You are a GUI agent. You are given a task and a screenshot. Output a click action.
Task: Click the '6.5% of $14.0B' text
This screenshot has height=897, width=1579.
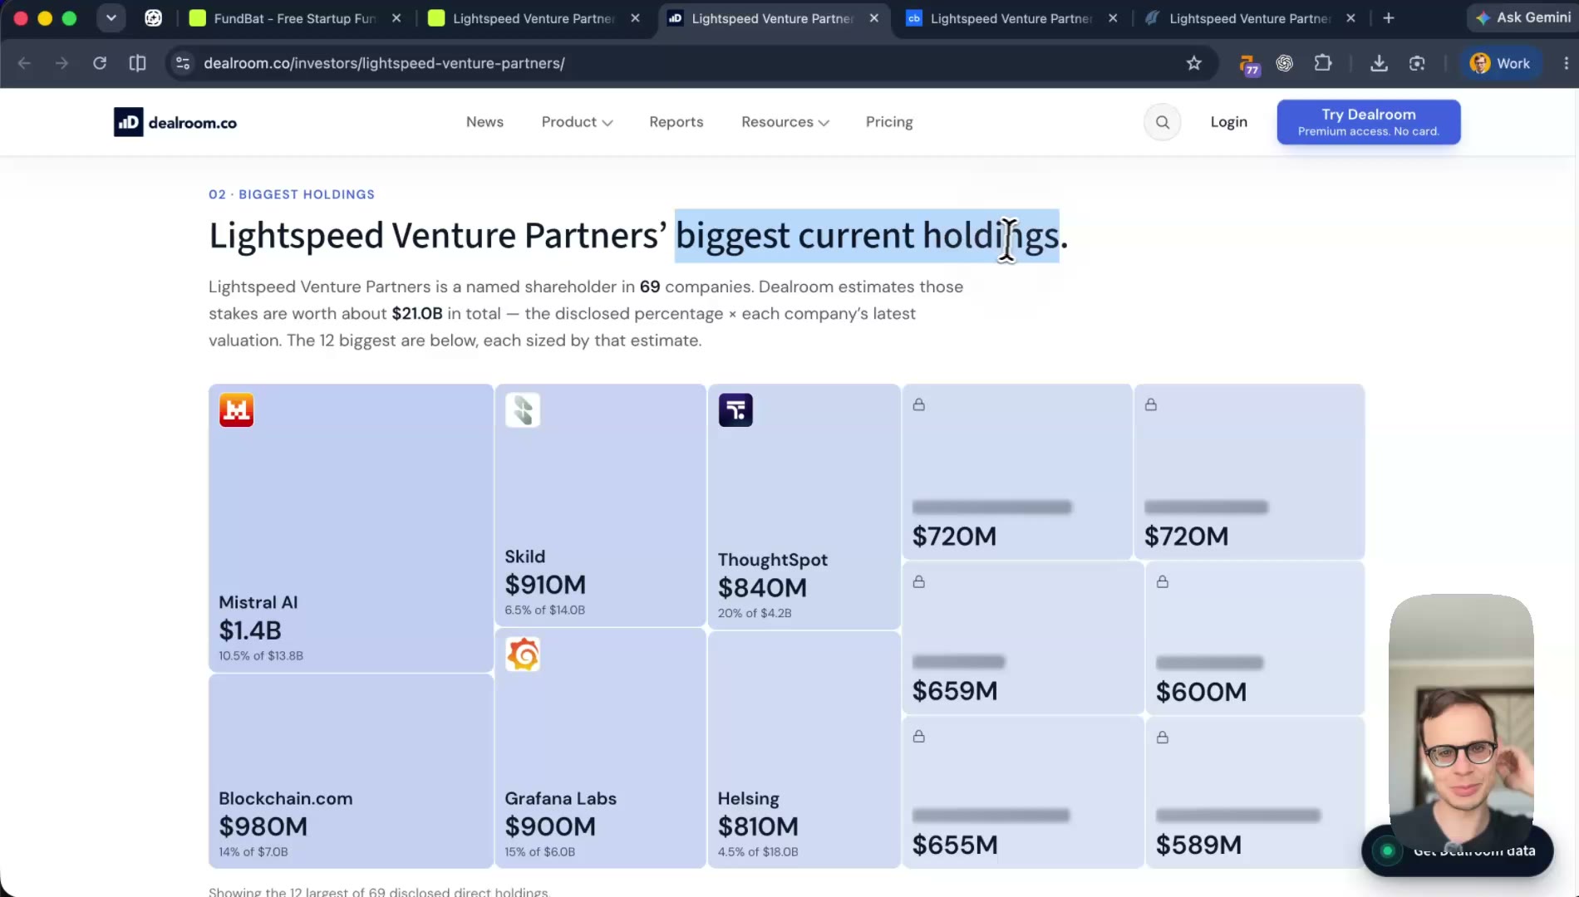(x=545, y=610)
